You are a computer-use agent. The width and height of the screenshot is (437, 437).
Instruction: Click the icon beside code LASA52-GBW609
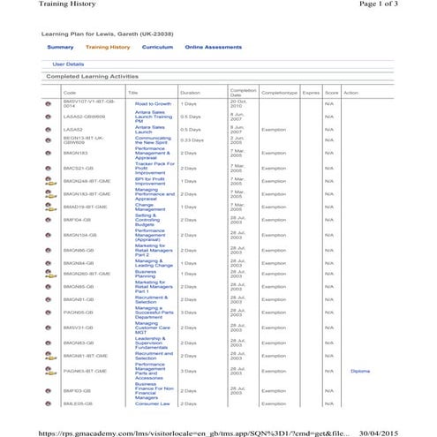click(x=49, y=117)
